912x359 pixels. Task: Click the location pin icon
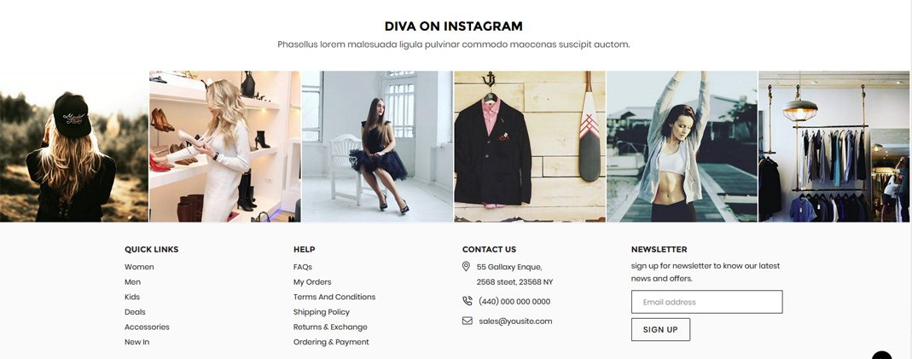466,266
